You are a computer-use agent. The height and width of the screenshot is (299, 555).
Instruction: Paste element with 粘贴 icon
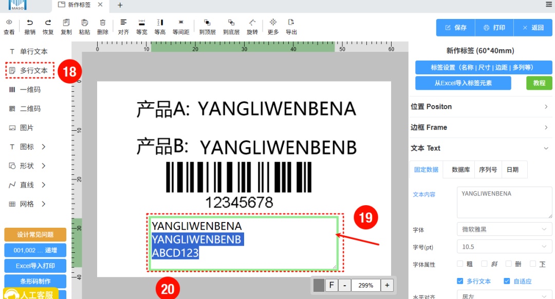pos(84,23)
